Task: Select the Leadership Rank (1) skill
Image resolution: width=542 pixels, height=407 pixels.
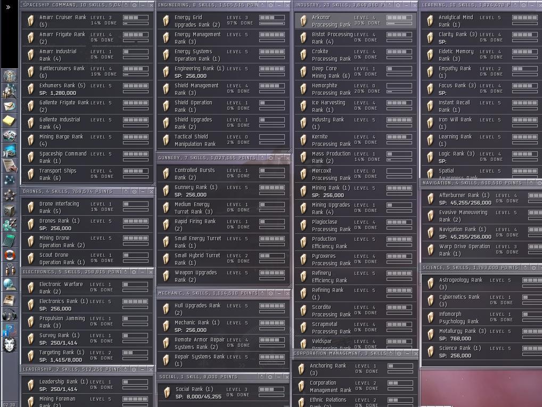Action: [87, 385]
